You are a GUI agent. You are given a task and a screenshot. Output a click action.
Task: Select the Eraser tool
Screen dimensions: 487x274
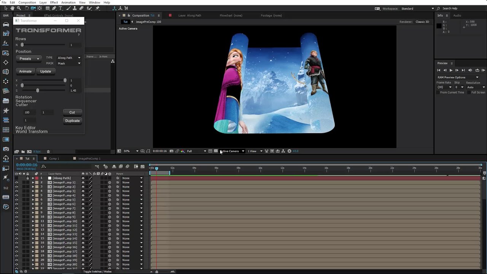[x=81, y=8]
